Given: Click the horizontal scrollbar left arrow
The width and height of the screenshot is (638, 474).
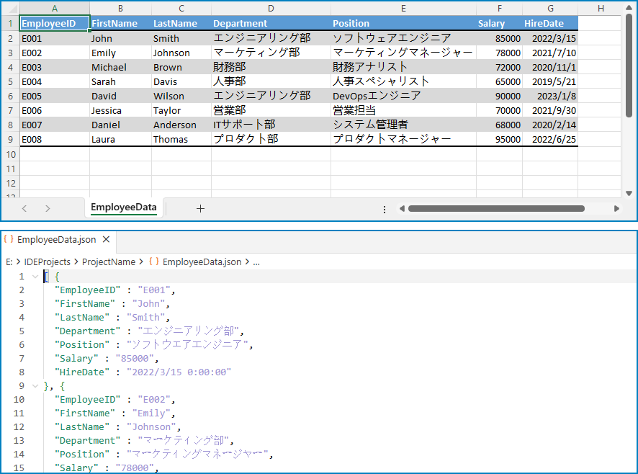Looking at the screenshot, I should click(402, 208).
